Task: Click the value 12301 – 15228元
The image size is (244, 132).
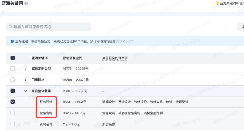Action: click(x=75, y=91)
